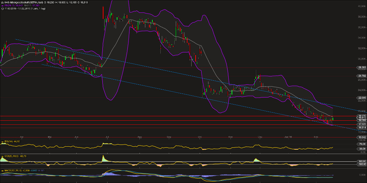Click the 38,000 price axis label
The height and width of the screenshot is (183, 367).
(362, 17)
